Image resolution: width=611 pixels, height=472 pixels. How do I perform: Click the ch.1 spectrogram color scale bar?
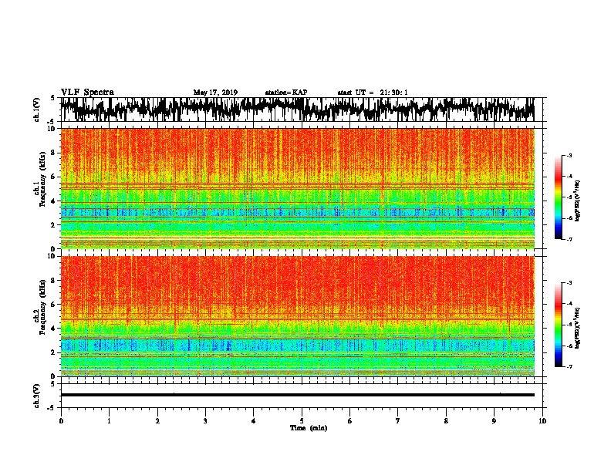(558, 197)
